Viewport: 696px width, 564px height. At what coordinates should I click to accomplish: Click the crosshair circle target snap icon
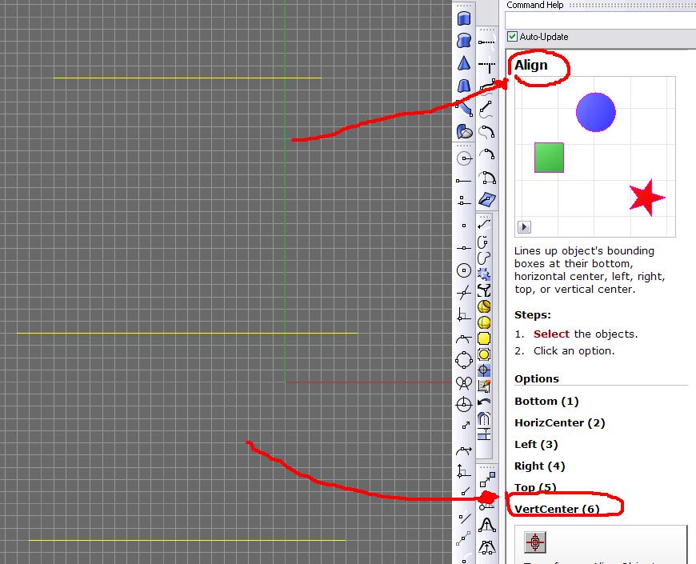tap(464, 404)
